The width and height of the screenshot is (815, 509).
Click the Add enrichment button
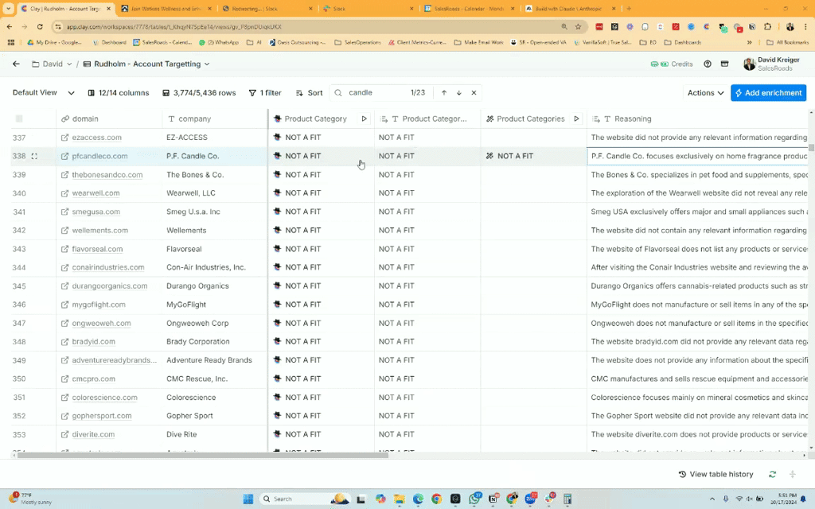point(768,93)
